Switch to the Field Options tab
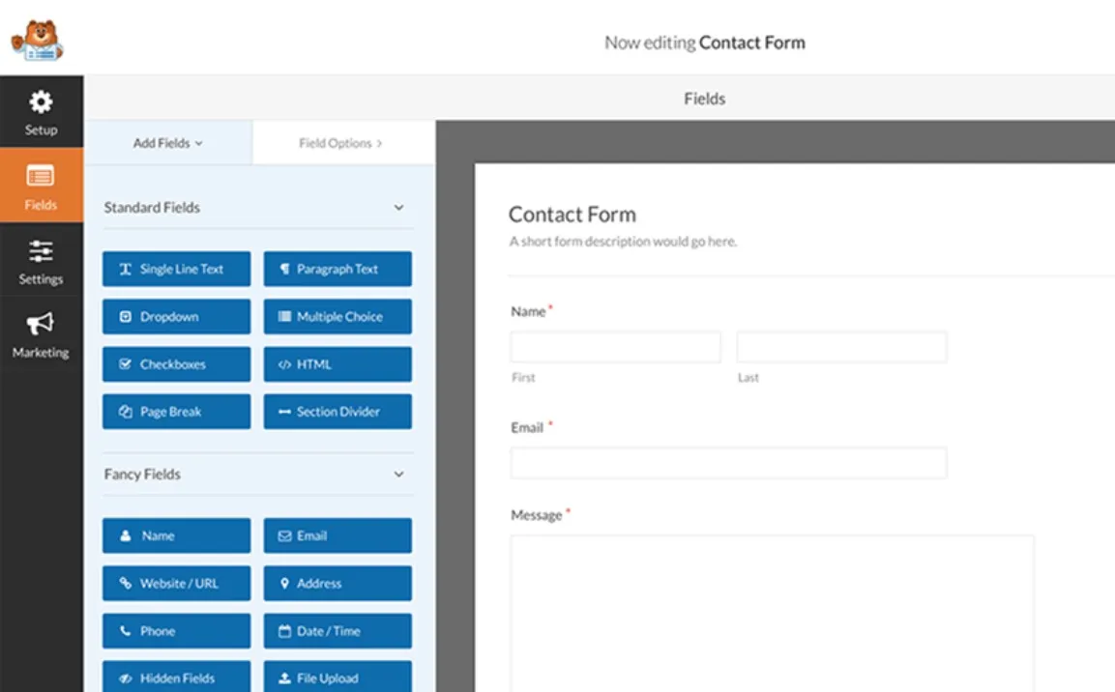 coord(343,143)
